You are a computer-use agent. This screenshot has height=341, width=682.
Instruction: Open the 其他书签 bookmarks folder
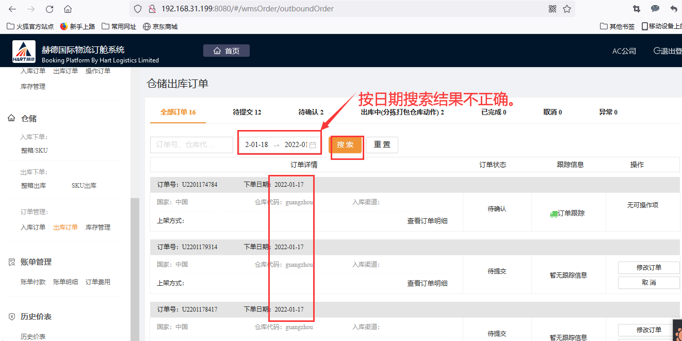618,26
